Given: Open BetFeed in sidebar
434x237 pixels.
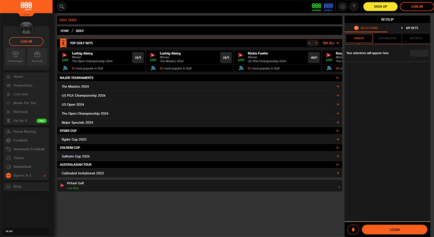Looking at the screenshot, I should pyautogui.click(x=26, y=112).
